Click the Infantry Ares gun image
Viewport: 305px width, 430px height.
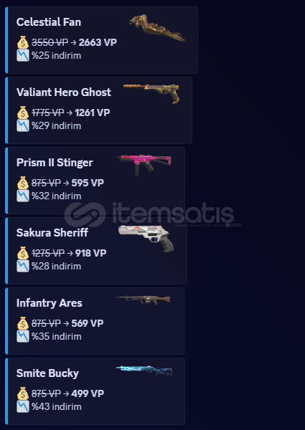pos(144,300)
